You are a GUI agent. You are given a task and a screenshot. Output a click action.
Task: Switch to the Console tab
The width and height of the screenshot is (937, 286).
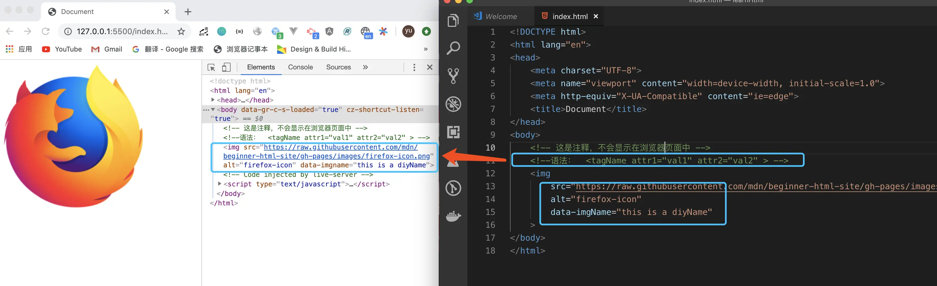point(301,67)
